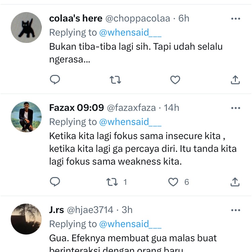Open more options for choppacolaa's tweet
This screenshot has height=252, width=252.
click(236, 18)
